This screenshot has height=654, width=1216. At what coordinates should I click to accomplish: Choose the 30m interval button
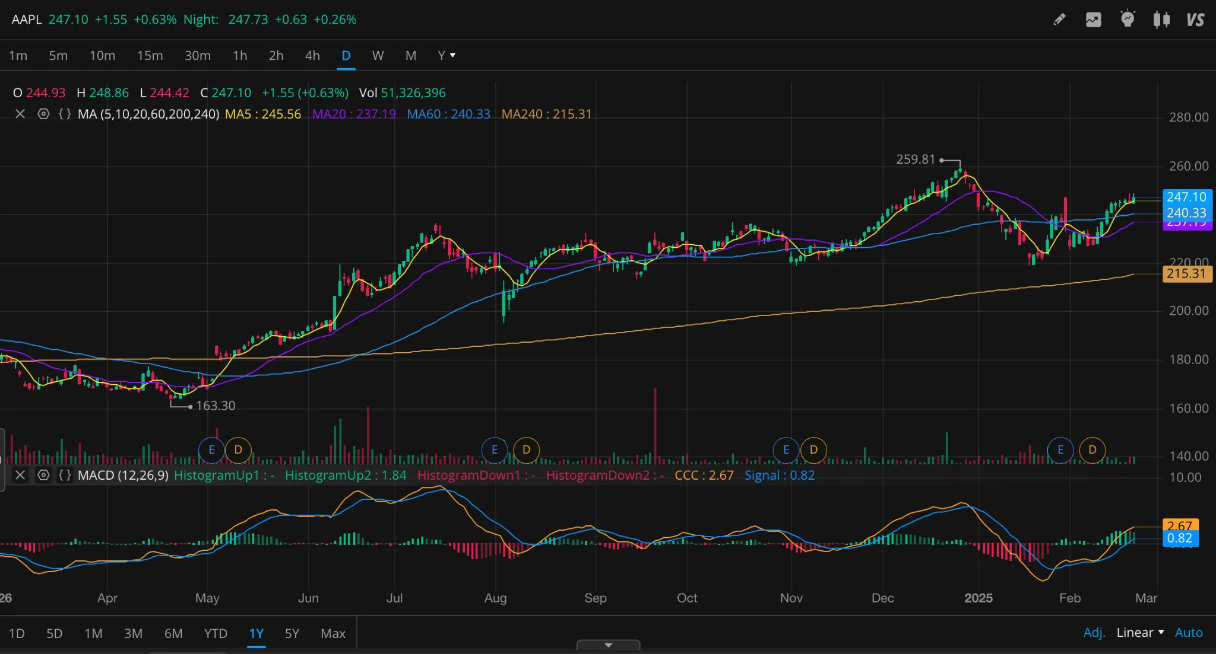[x=197, y=55]
